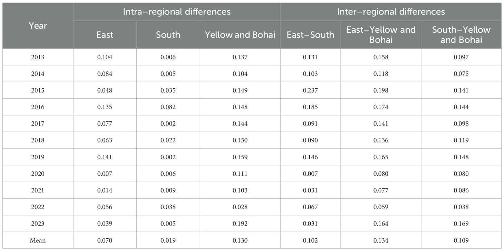Viewport: 504px width, 251px height.
Task: Select the 2020 year row label
Action: point(38,174)
